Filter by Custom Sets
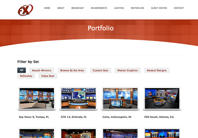Screen dimensions: 198x138 click(100, 70)
